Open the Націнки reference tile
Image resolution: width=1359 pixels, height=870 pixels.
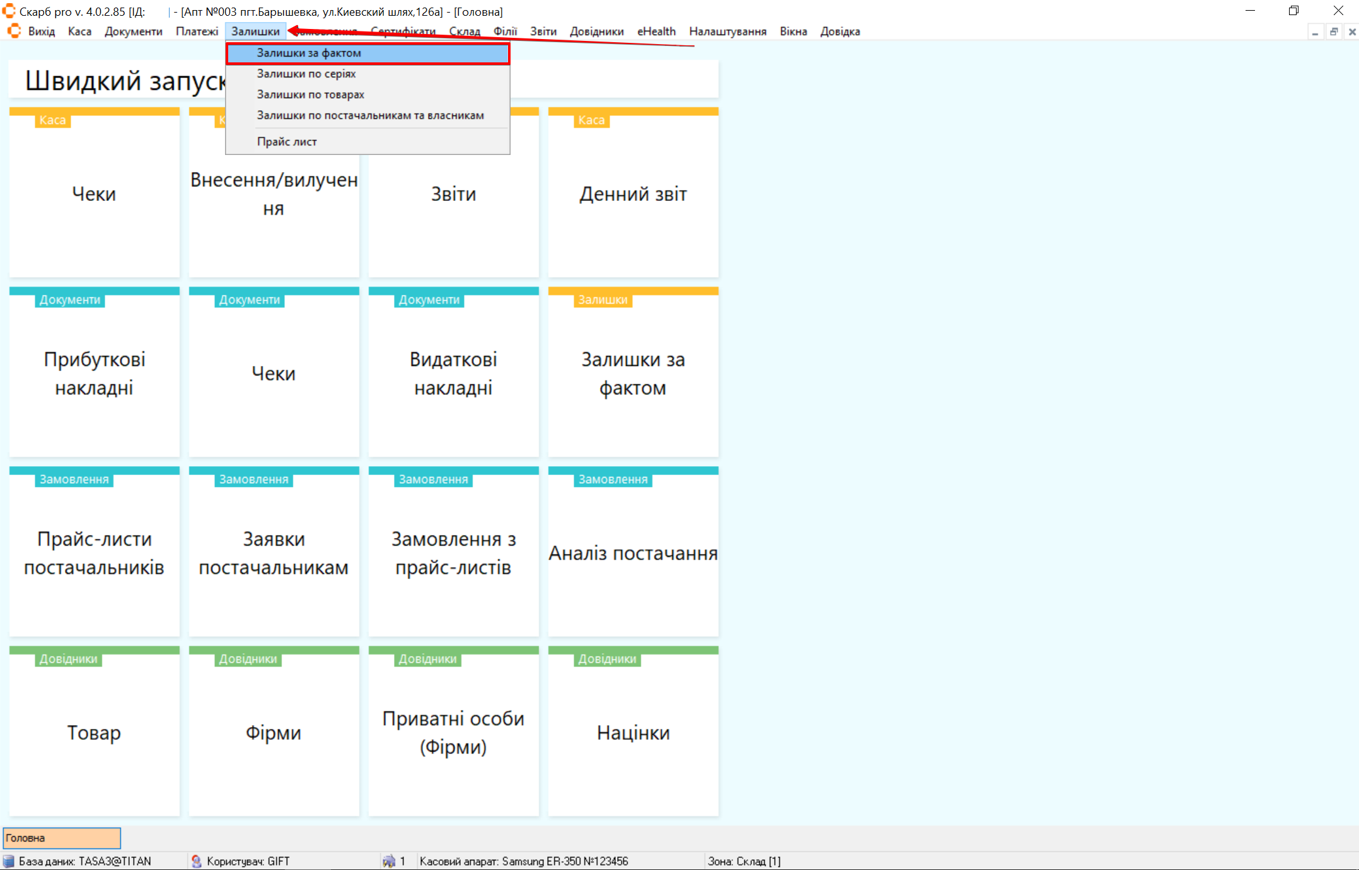pyautogui.click(x=633, y=732)
